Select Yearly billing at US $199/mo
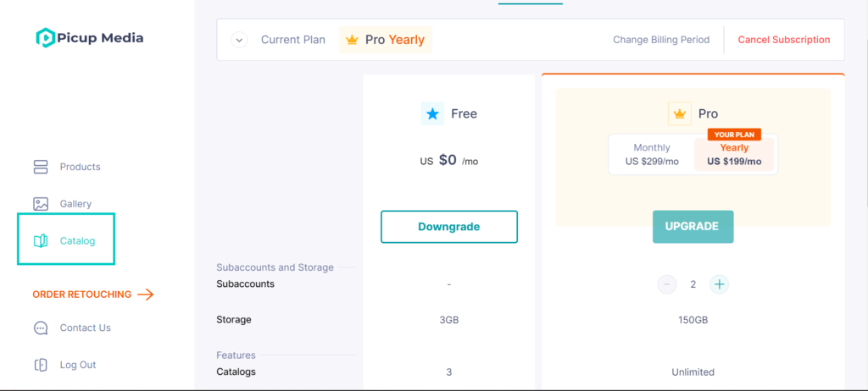The width and height of the screenshot is (868, 391). click(x=734, y=155)
